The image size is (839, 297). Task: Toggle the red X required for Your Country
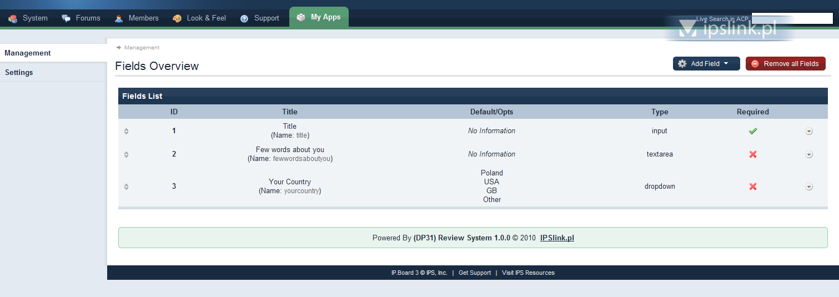point(753,187)
